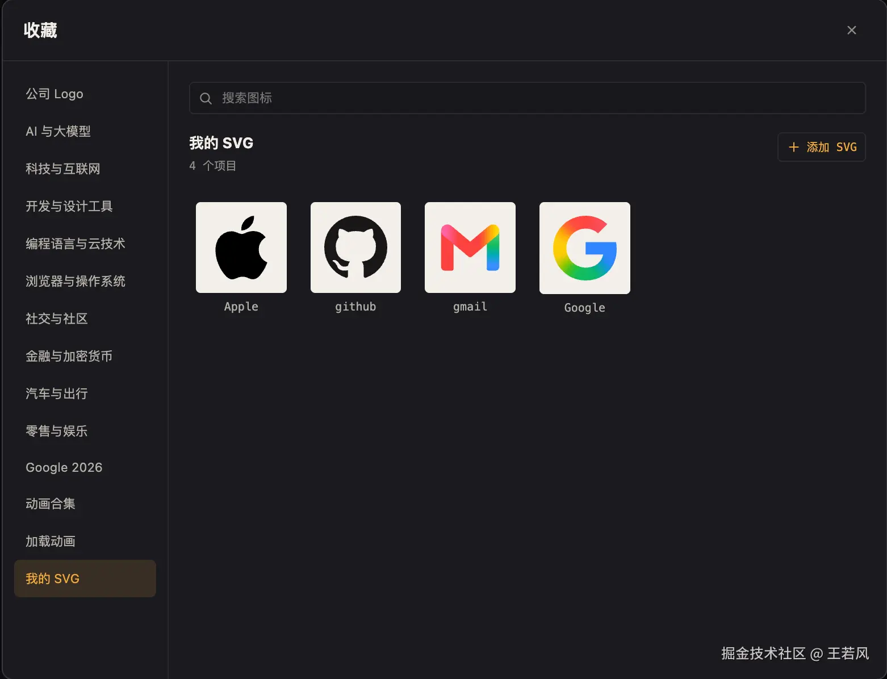Screen dimensions: 887x679
Task: Click the 添加 SVG button
Action: [x=821, y=147]
